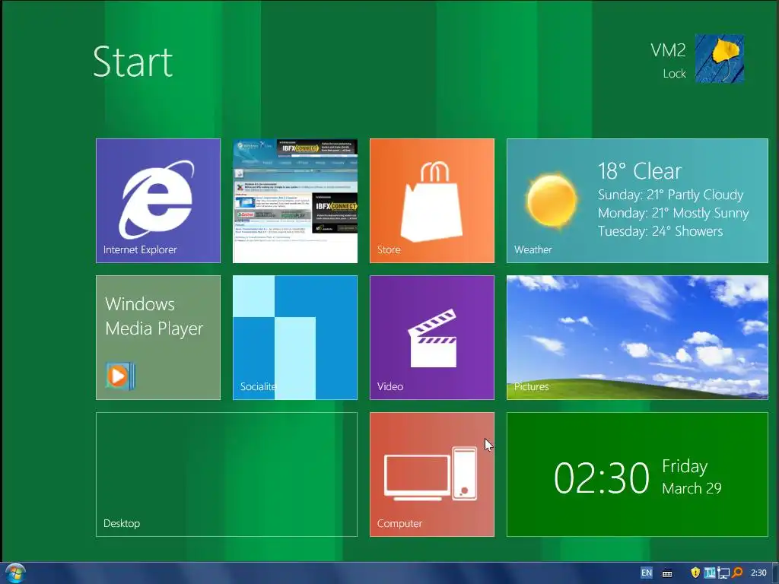Click the sun icon in the Weather tile
Screen dimensions: 779x584
[552, 201]
